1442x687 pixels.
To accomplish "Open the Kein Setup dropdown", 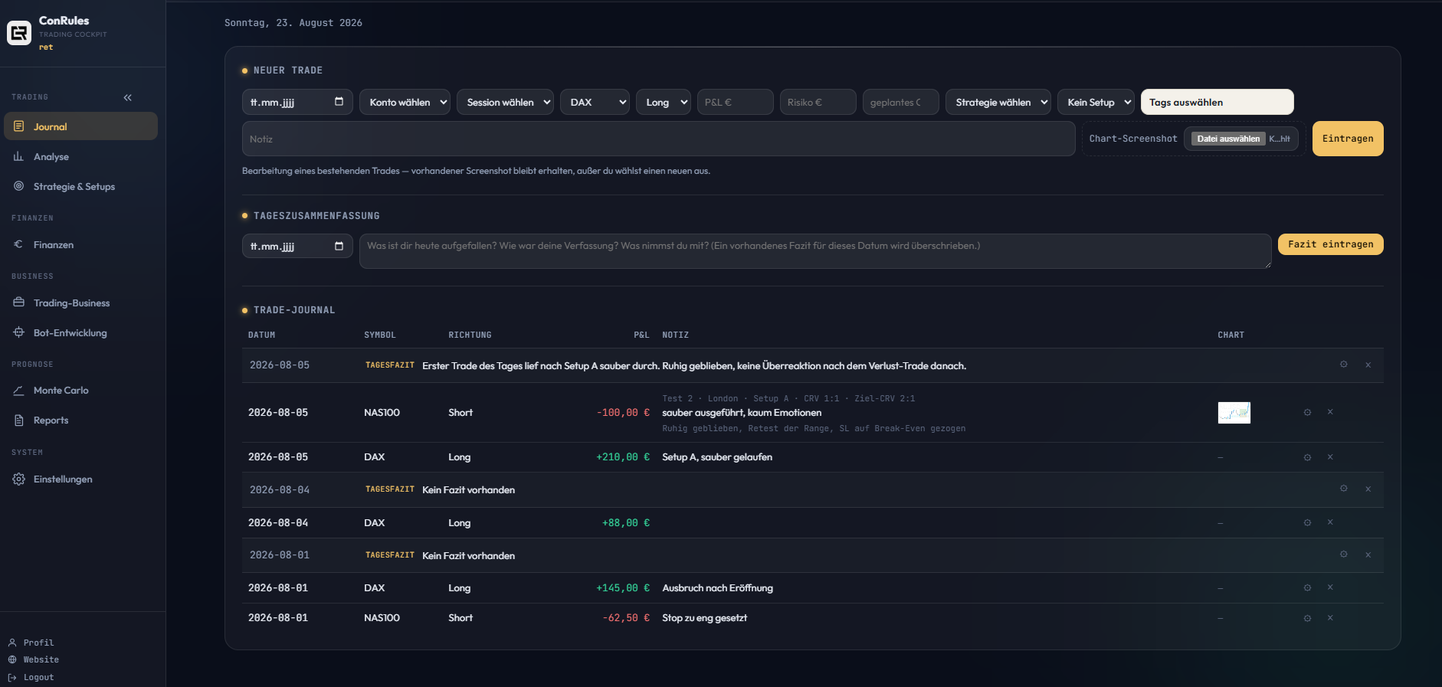I will coord(1096,102).
